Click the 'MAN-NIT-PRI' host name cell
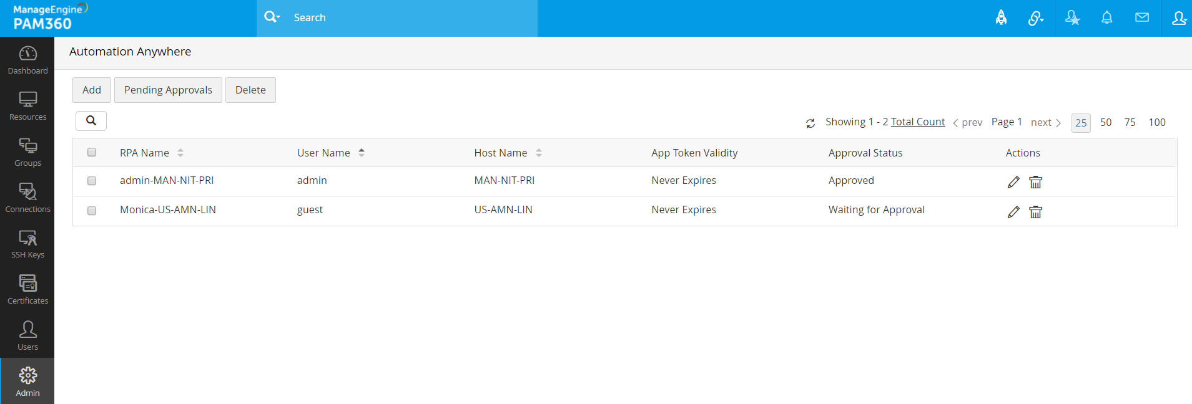 pos(505,180)
